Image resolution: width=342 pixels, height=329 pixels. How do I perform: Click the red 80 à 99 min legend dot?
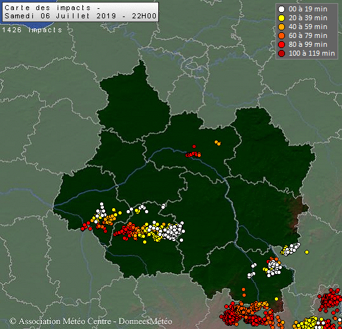[x=282, y=45]
